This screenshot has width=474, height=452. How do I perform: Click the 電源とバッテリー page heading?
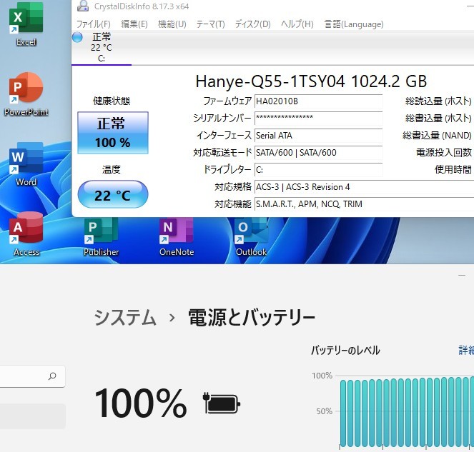(x=252, y=318)
